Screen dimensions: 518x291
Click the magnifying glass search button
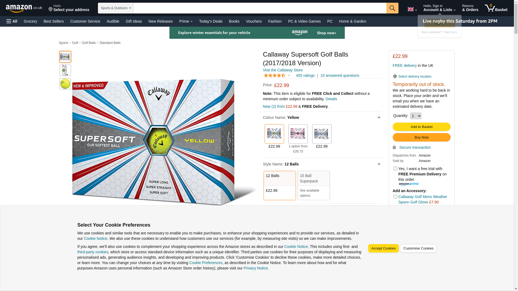392,8
